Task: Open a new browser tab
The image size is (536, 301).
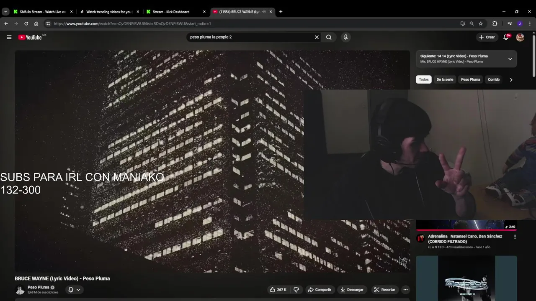Action: [281, 12]
